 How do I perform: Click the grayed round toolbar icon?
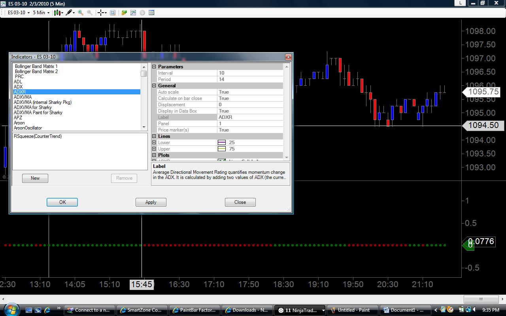(x=142, y=13)
